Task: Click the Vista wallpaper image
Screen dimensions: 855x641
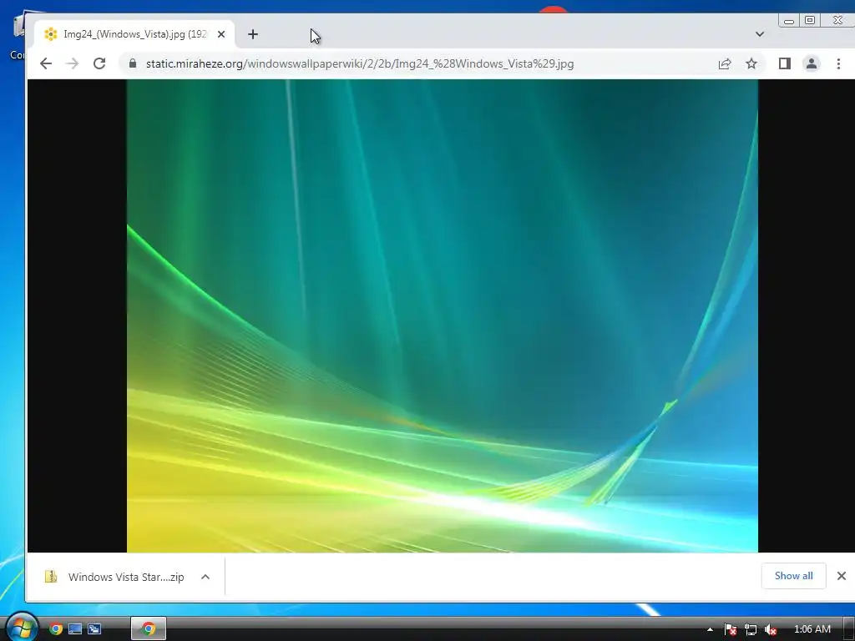Action: [443, 315]
